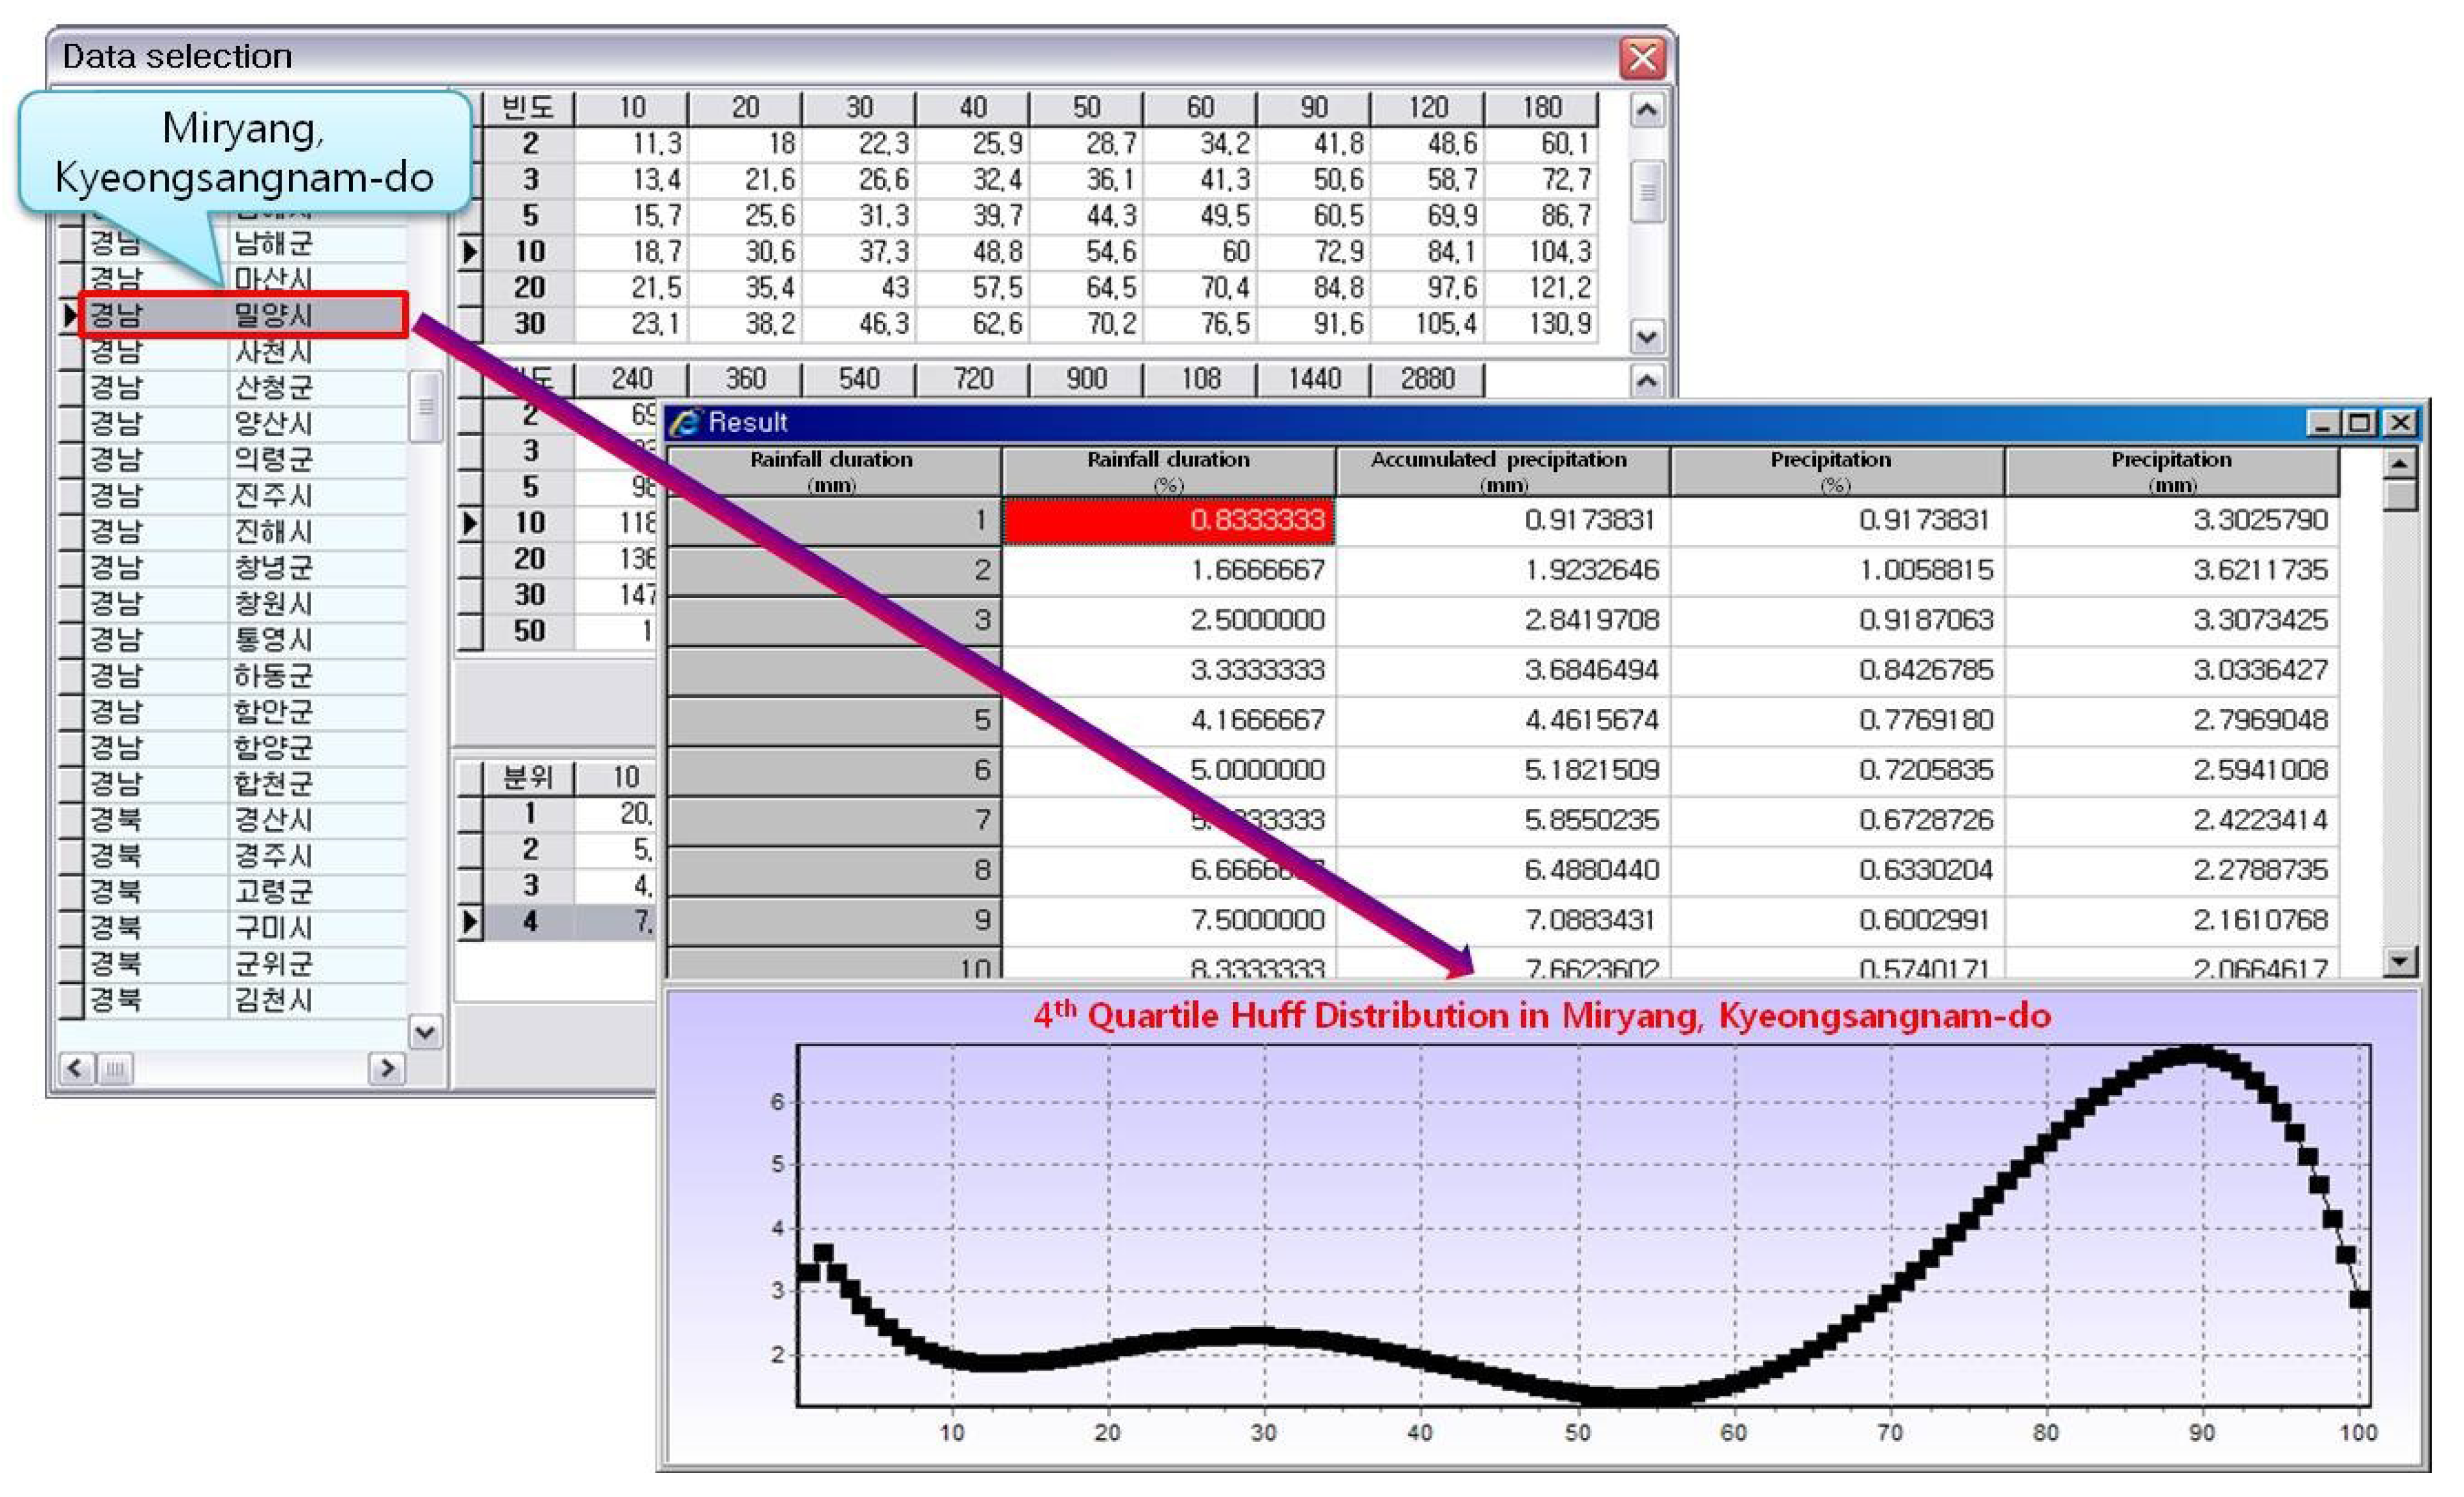Close the Result window
This screenshot has height=1497, width=2464.
coord(2399,422)
